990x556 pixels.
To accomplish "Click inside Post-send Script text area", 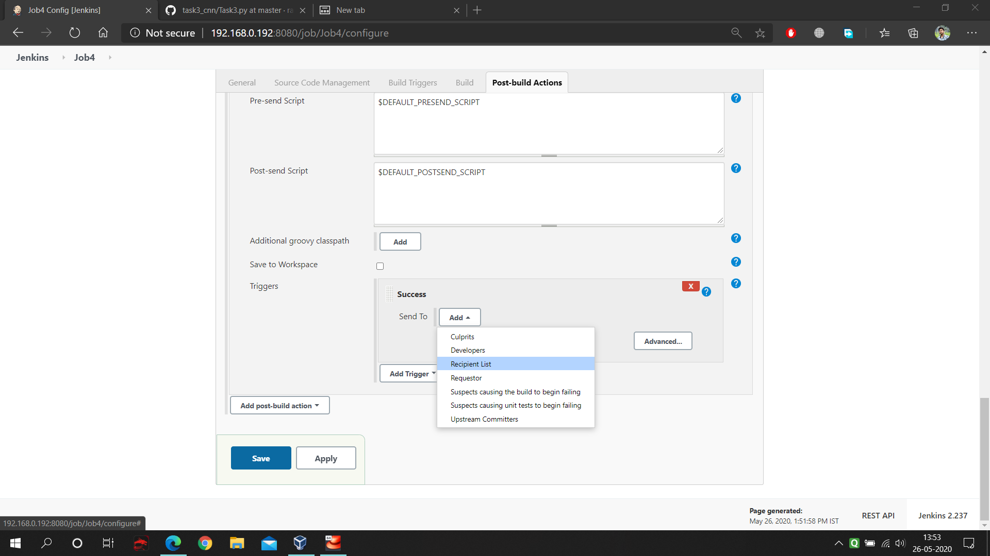I will pos(549,196).
